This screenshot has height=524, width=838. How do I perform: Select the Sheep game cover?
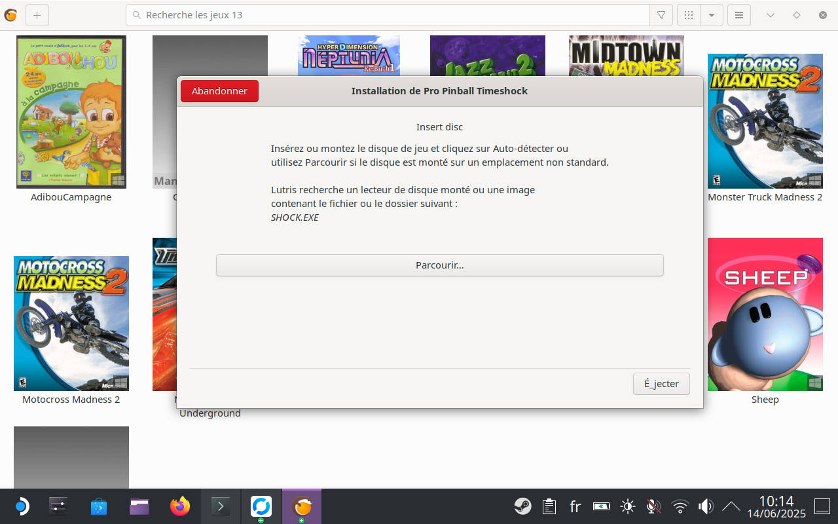(765, 314)
